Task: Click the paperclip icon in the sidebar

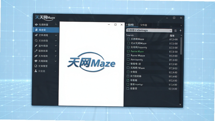Action: pos(36,56)
